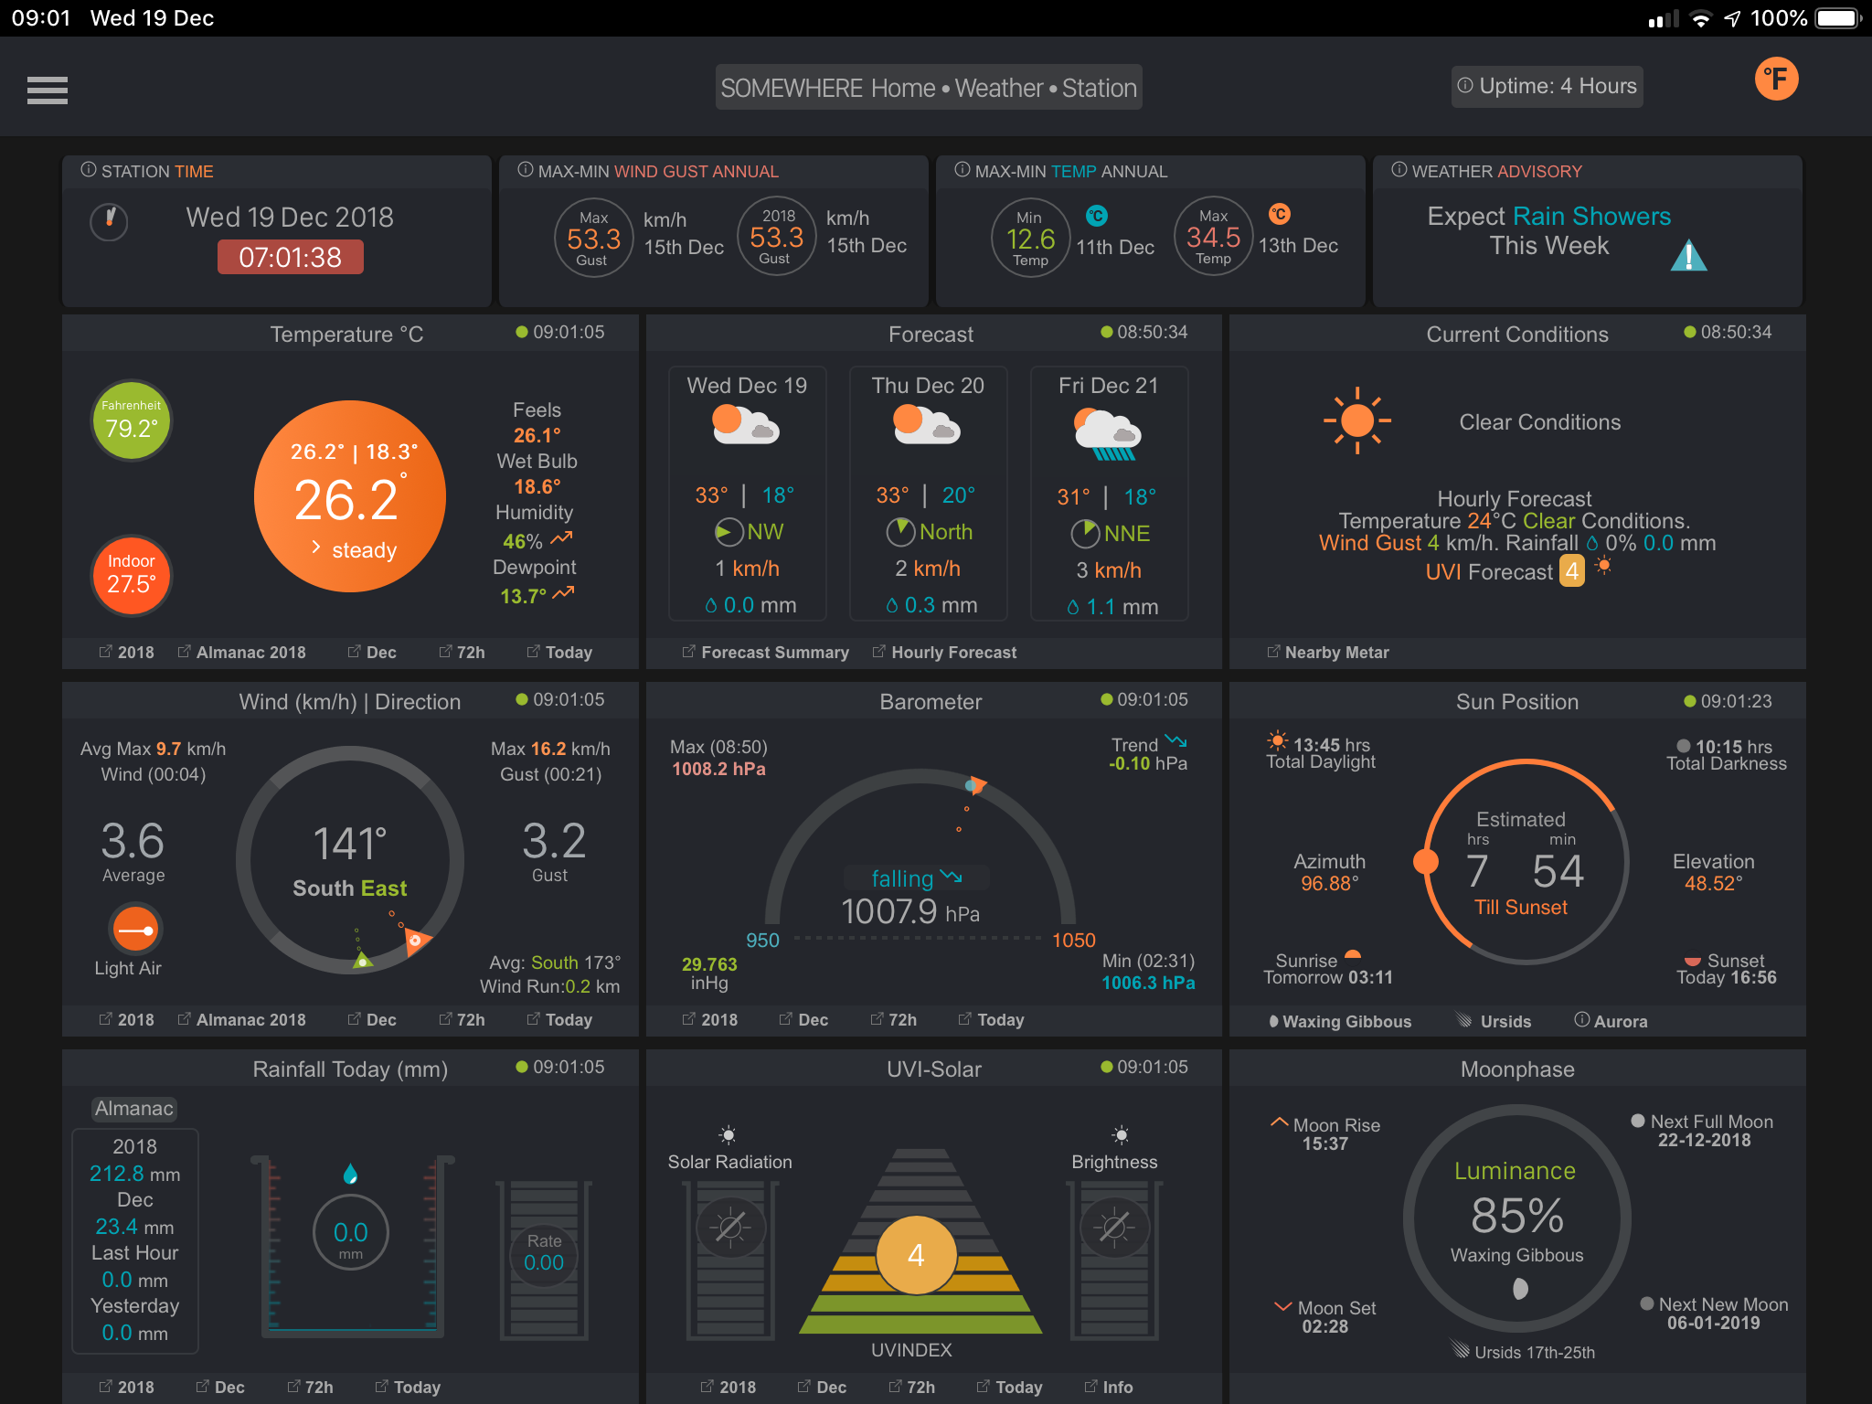Click the Solar Radiation sun icon
Viewport: 1872px width, 1404px height.
click(728, 1135)
